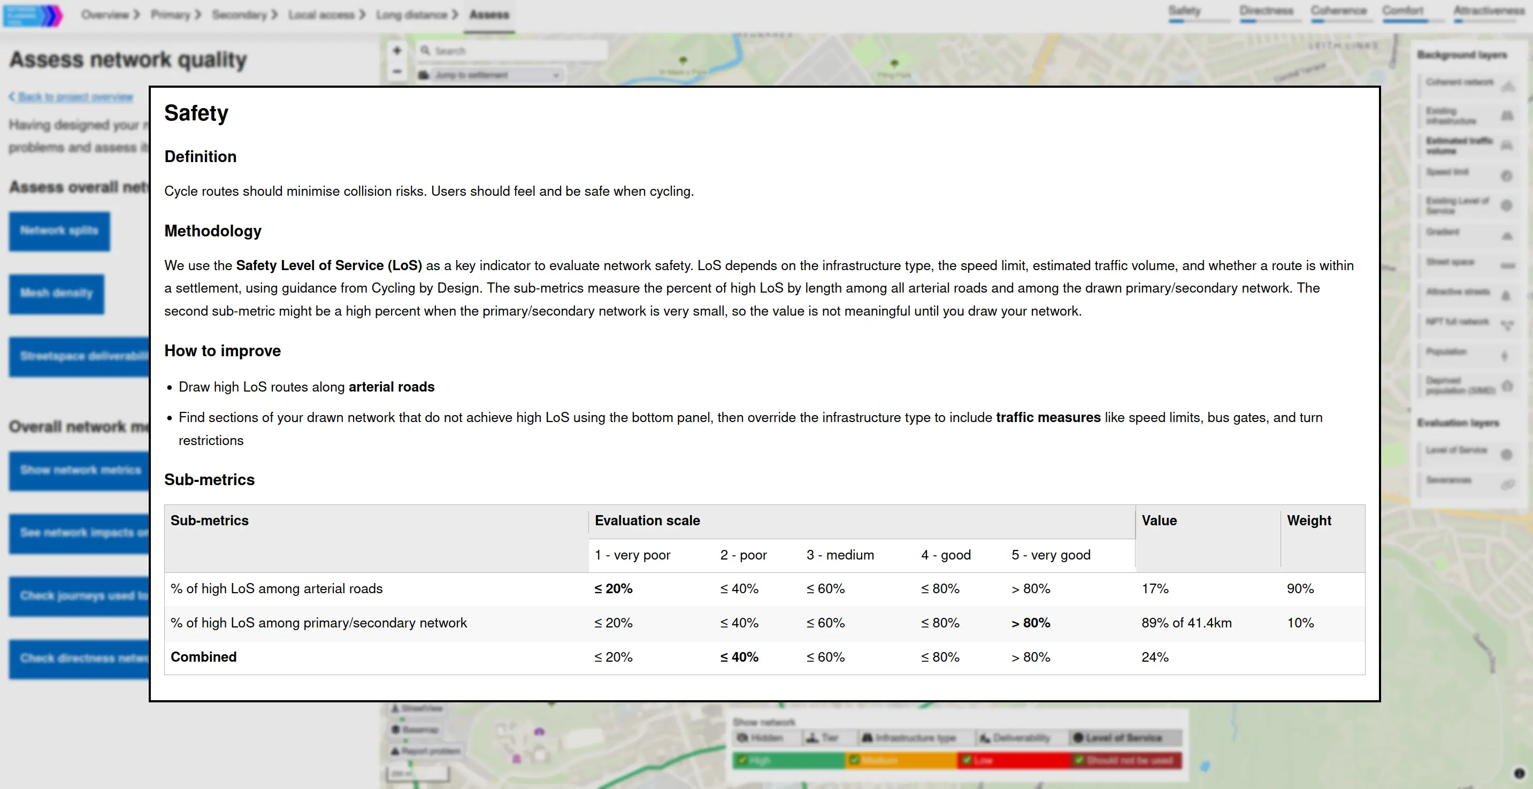Go to the Primary step in breadcrumb

point(170,14)
